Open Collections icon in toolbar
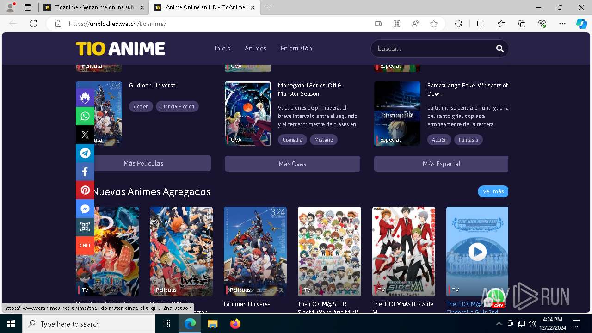The image size is (592, 333). click(x=522, y=24)
